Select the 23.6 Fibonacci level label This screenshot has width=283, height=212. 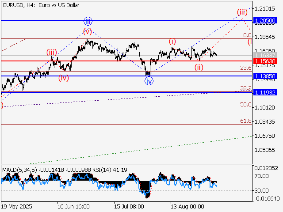click(x=245, y=68)
